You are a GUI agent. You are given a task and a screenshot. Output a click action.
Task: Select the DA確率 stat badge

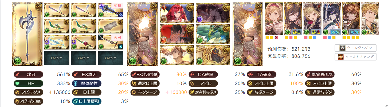[203, 75]
